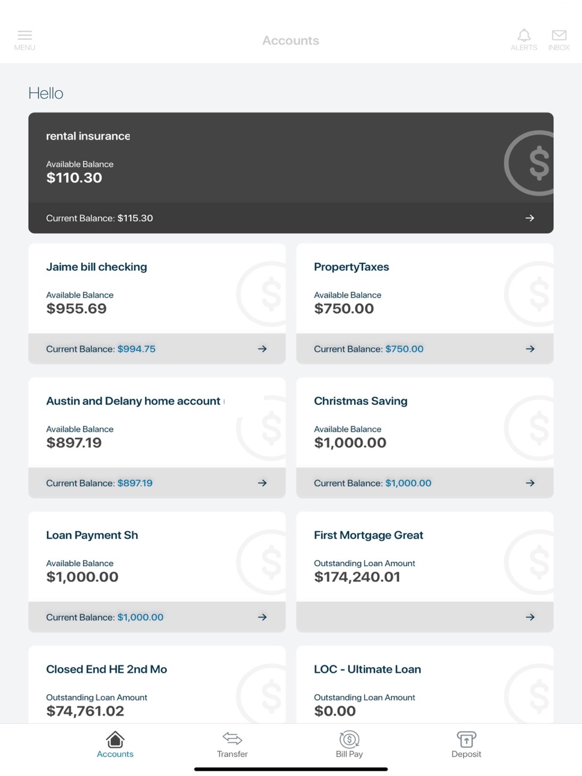
Task: Tap the arrow on Jaime bill checking card
Action: point(262,349)
